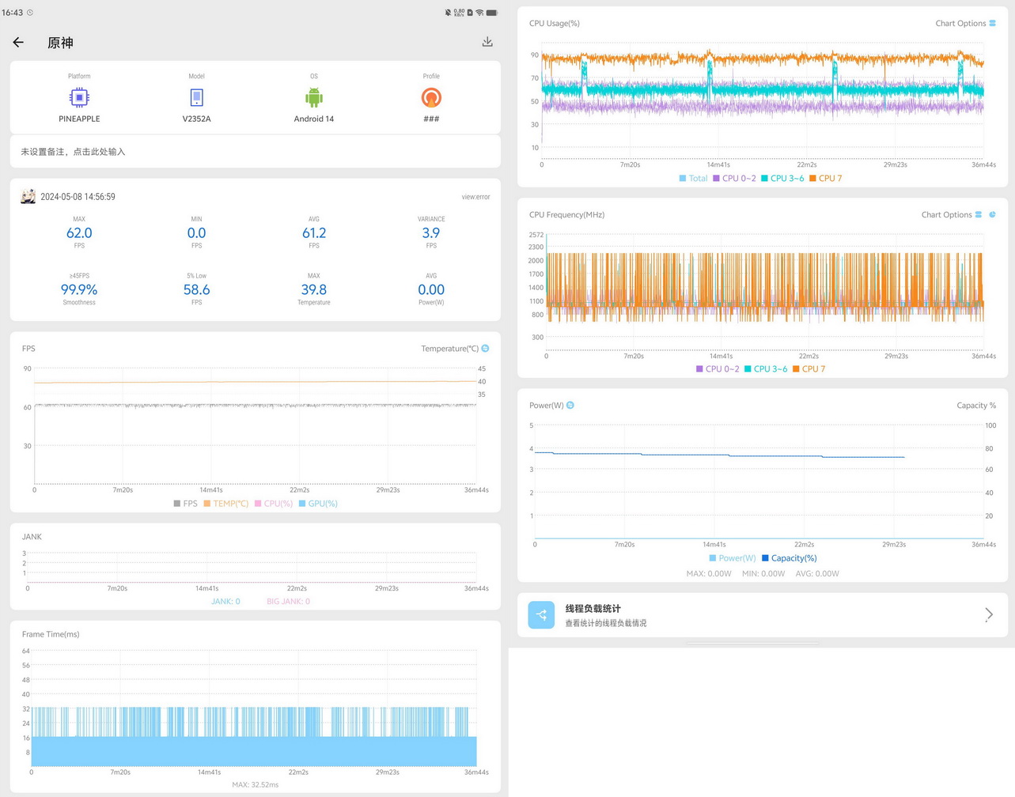Expand thread load statistics with the right chevron
1015x797 pixels.
tap(989, 614)
